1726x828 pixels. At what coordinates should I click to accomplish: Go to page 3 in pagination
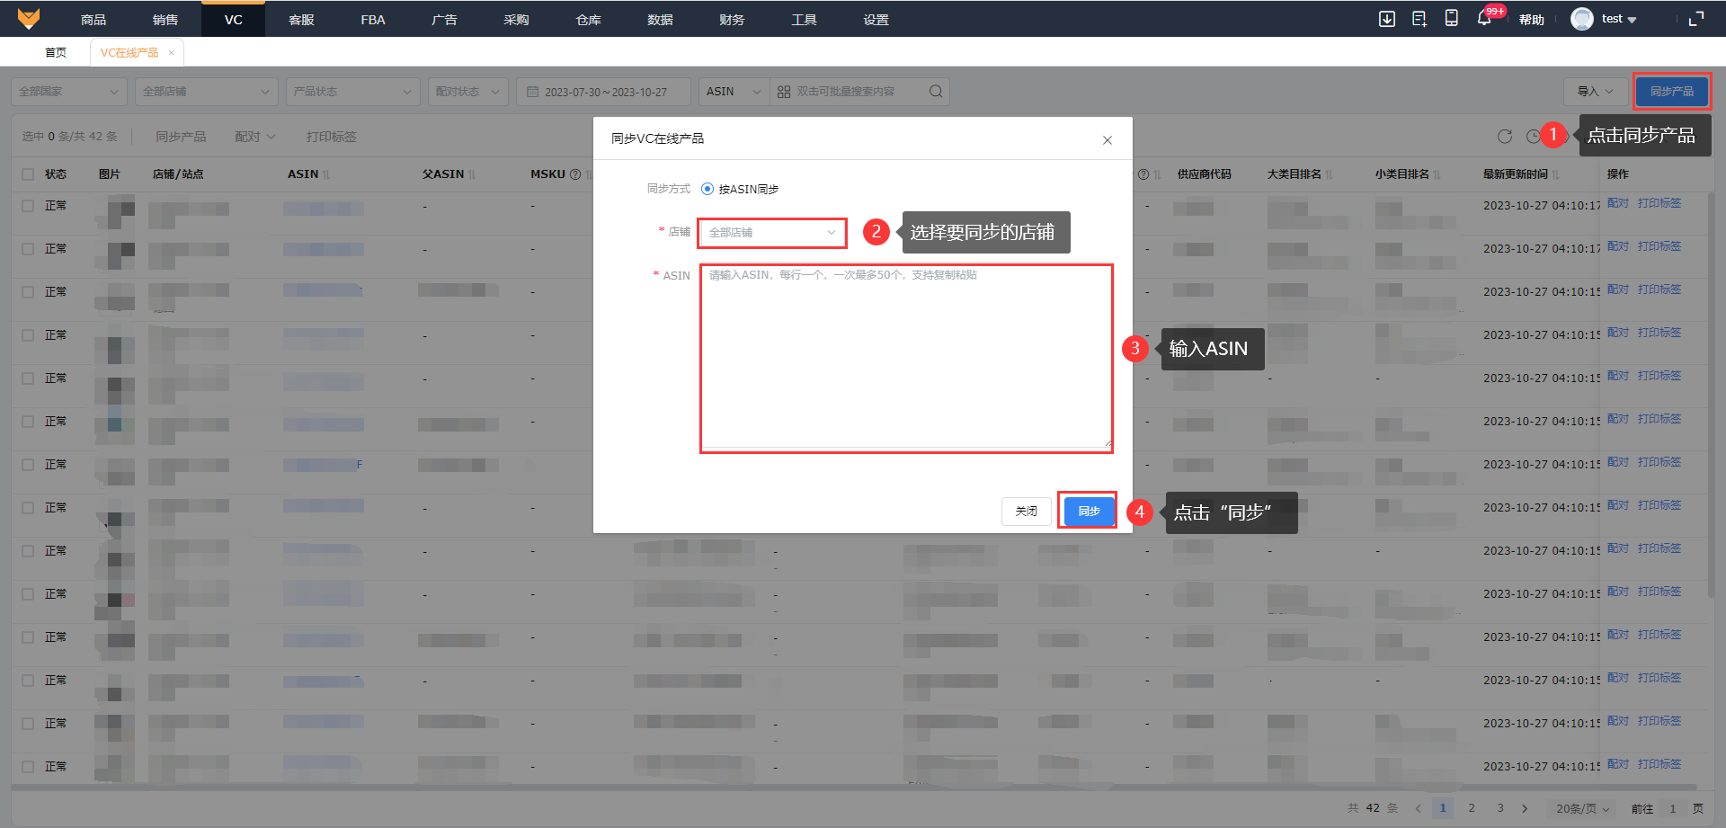point(1500,808)
